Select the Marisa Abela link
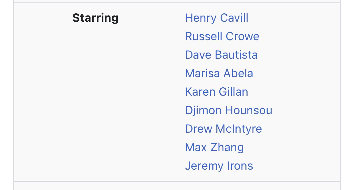This screenshot has width=354, height=190. click(x=219, y=74)
